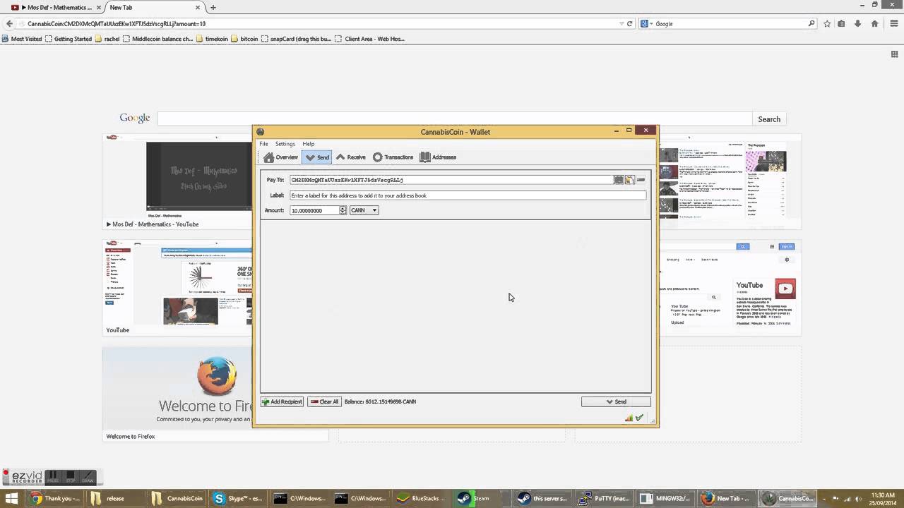Viewport: 904px width, 508px height.
Task: Open Middlecoin balance bookmark
Action: (x=158, y=39)
